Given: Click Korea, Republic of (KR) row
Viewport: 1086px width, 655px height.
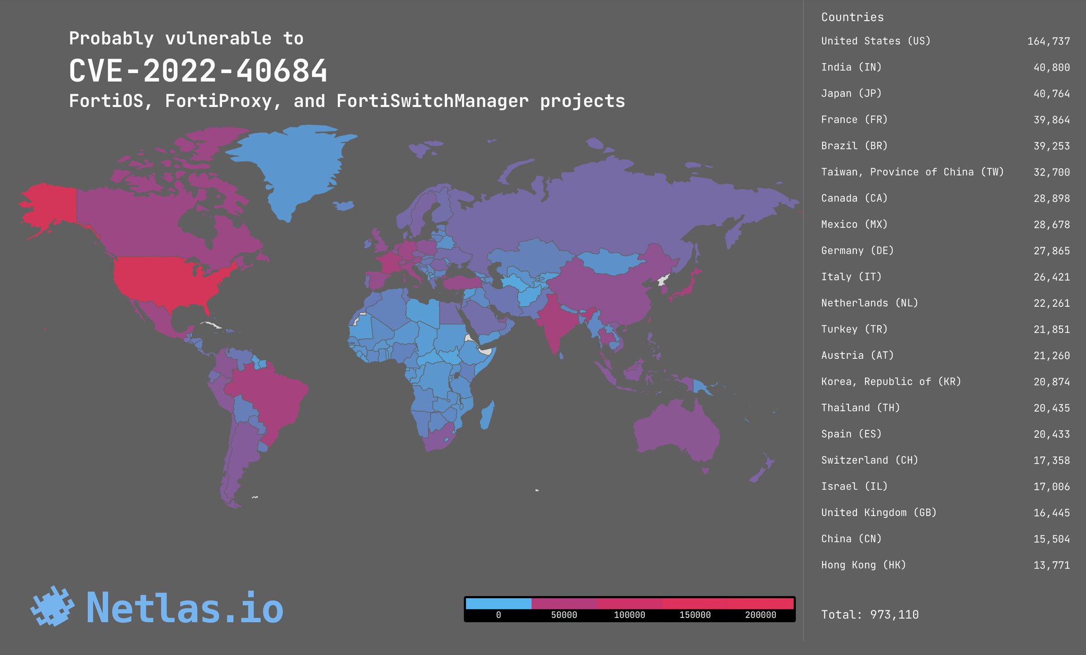Looking at the screenshot, I should tap(891, 382).
